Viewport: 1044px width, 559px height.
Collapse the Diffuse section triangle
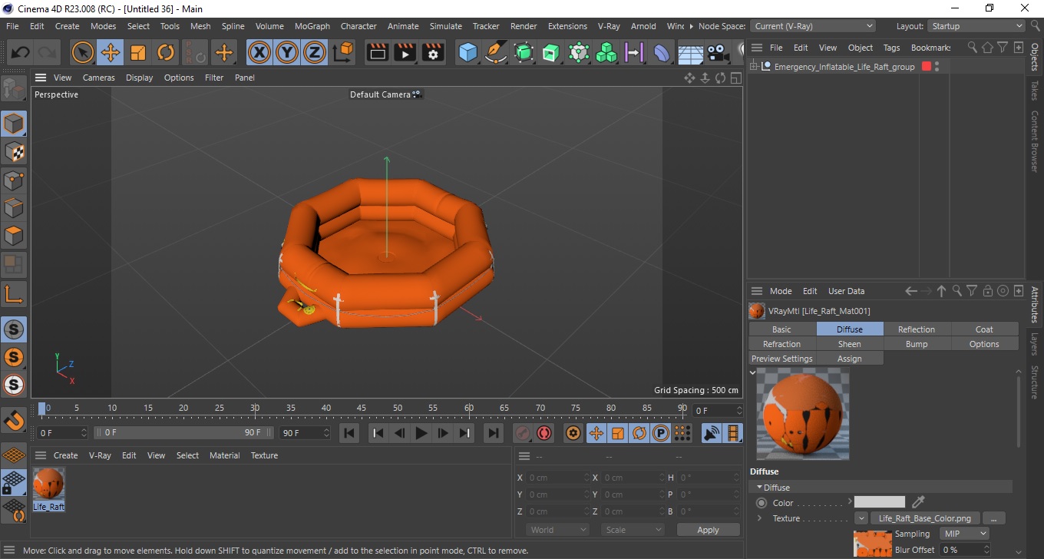tap(759, 488)
